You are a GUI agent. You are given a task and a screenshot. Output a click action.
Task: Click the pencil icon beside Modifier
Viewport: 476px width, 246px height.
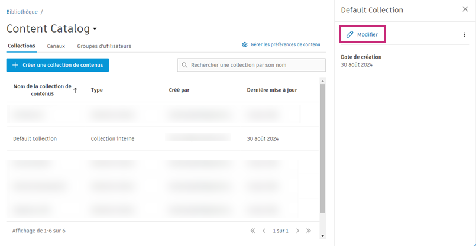point(349,34)
